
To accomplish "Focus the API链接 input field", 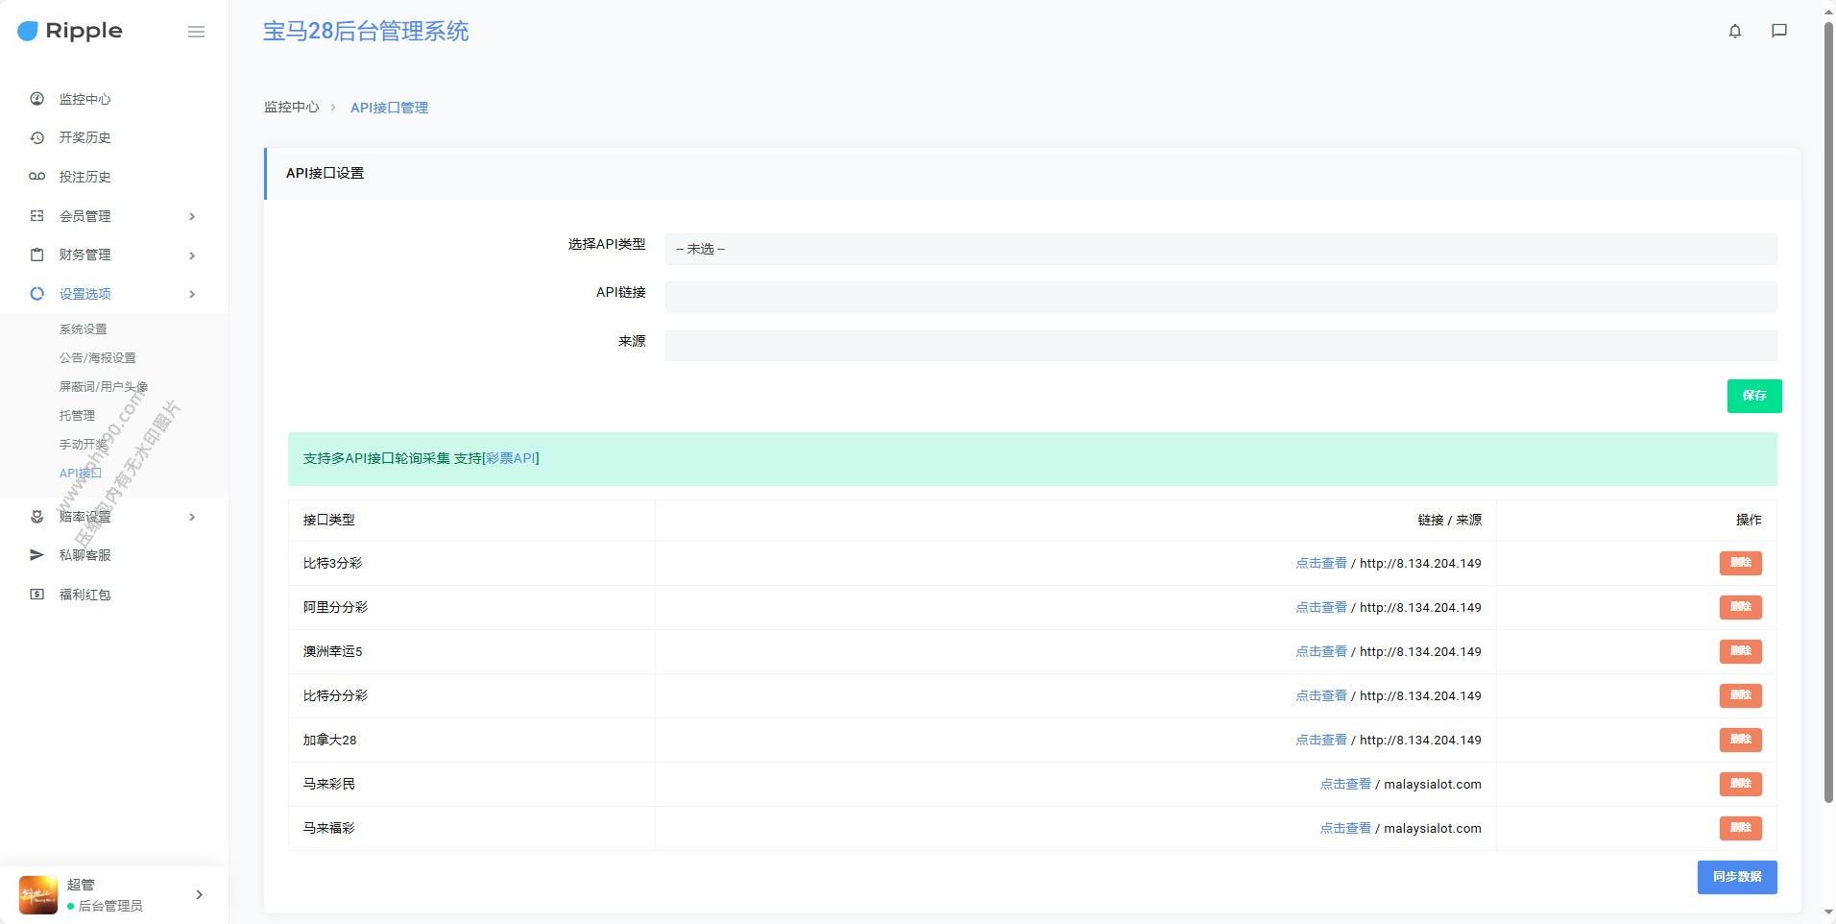I will [1220, 297].
